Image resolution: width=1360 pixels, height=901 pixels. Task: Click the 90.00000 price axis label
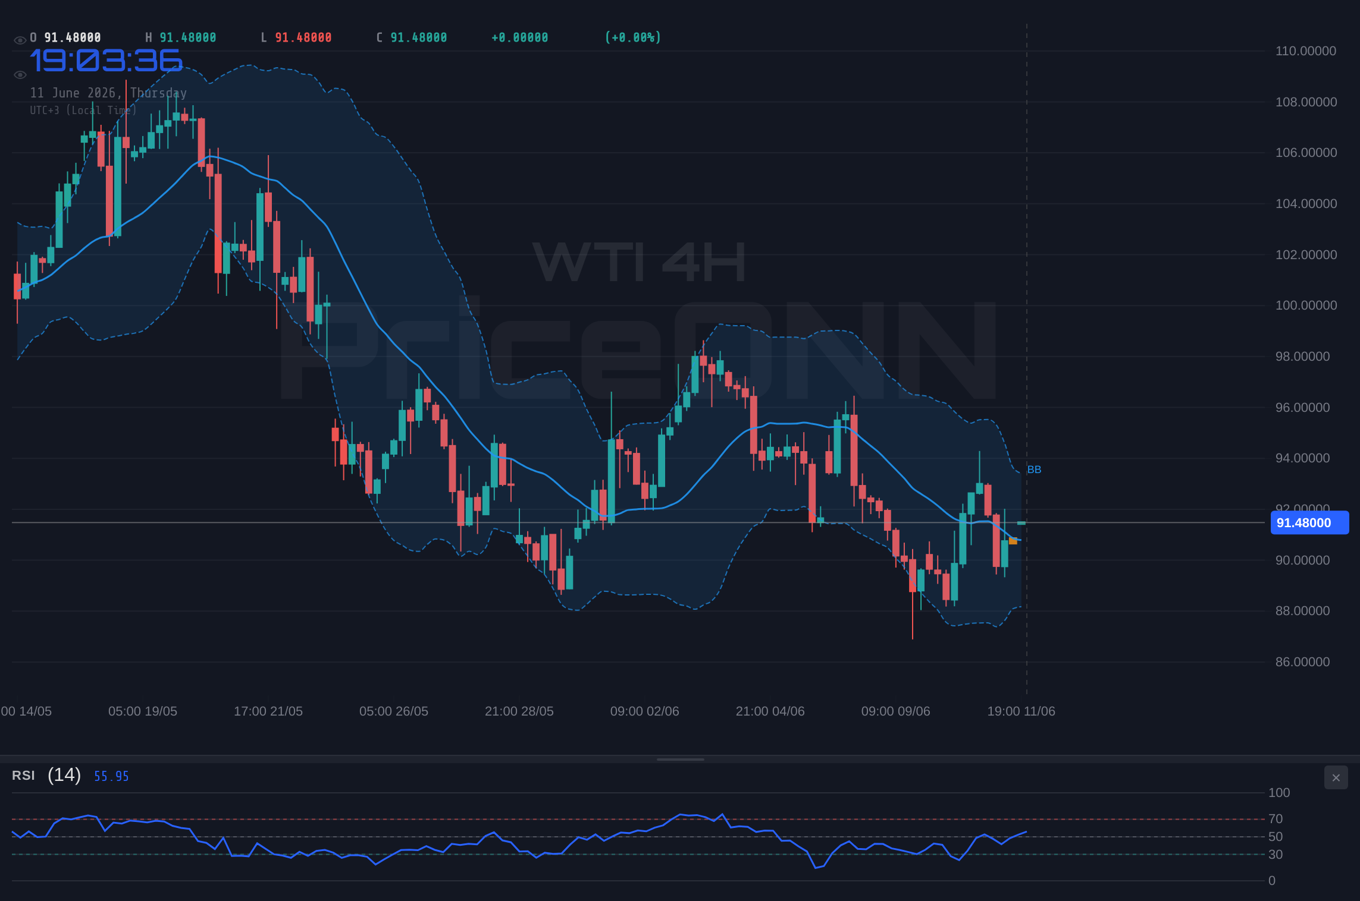click(x=1302, y=560)
